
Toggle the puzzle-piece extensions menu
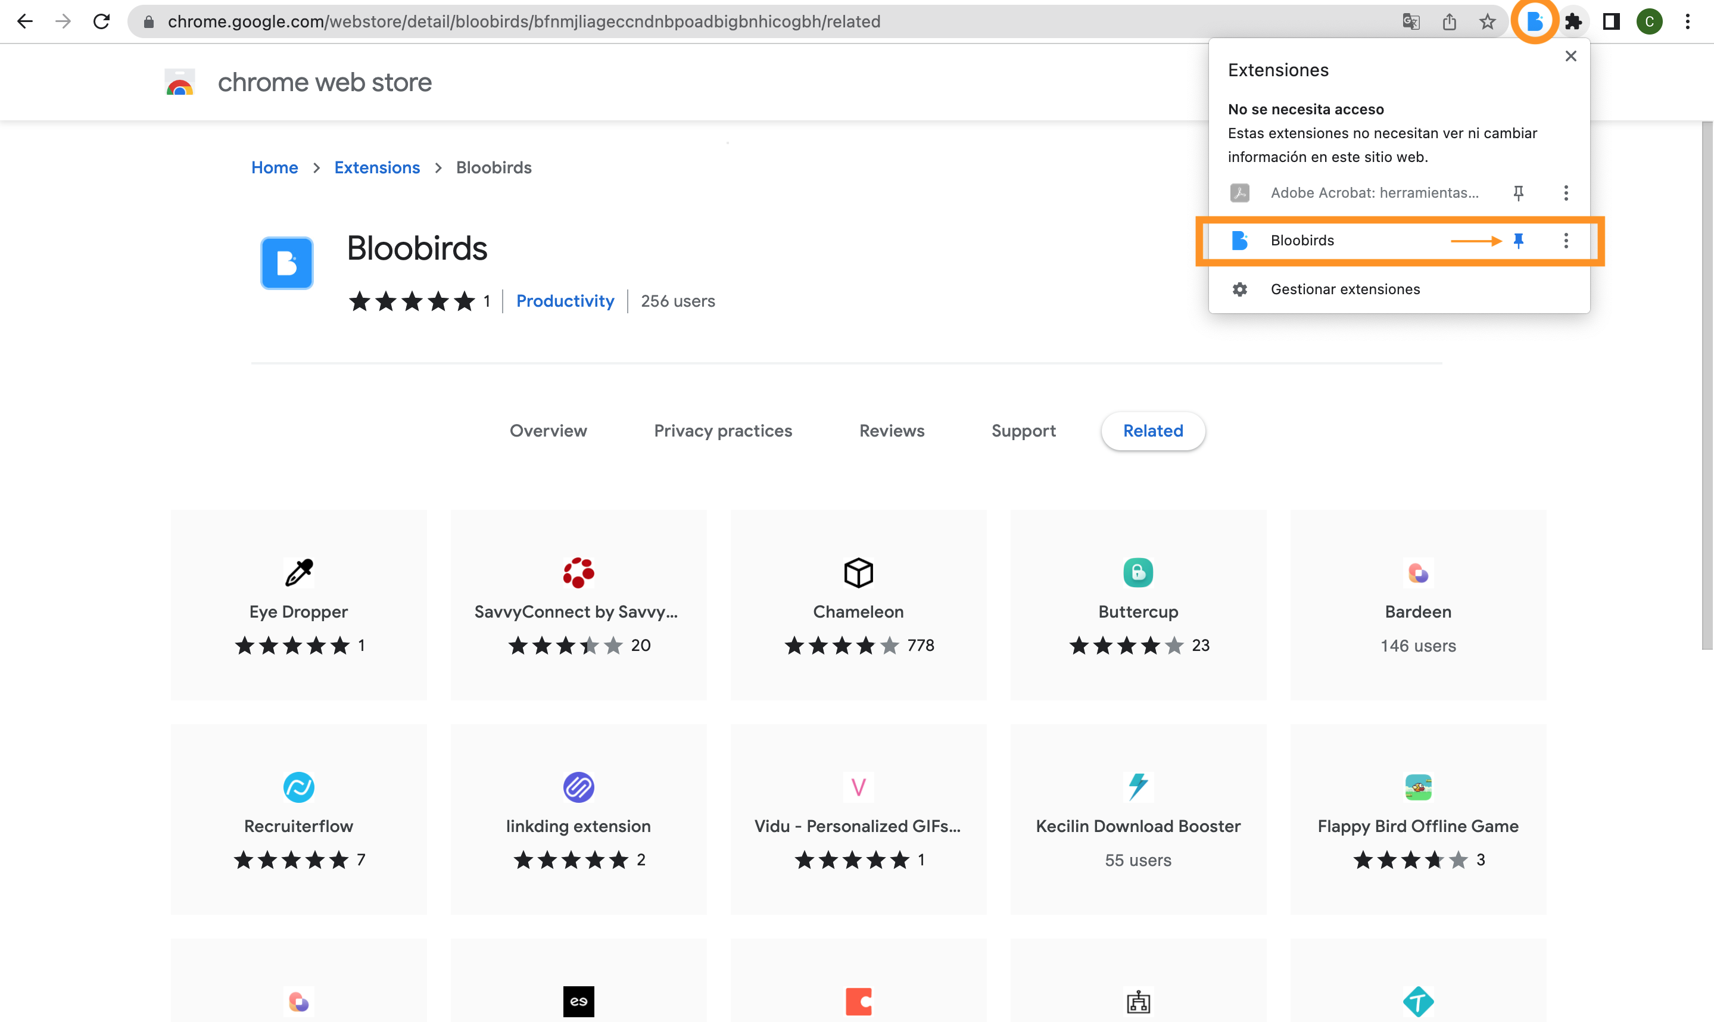pos(1573,21)
